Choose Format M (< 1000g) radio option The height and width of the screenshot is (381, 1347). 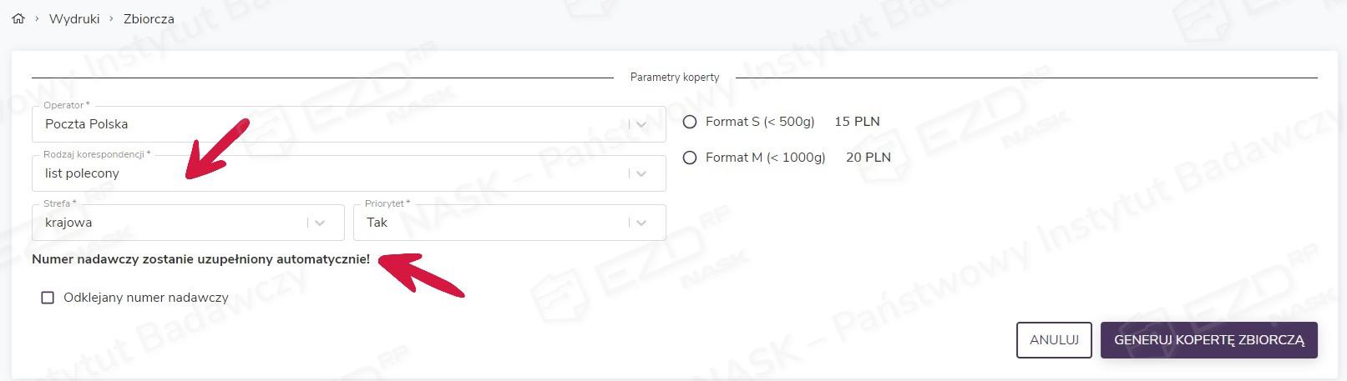tap(690, 158)
